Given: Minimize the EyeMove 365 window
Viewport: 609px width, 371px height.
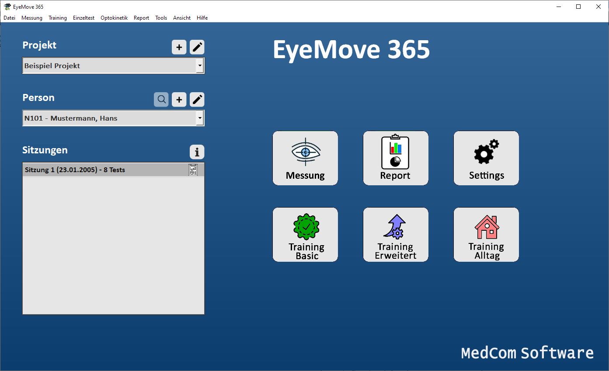Looking at the screenshot, I should coord(558,7).
